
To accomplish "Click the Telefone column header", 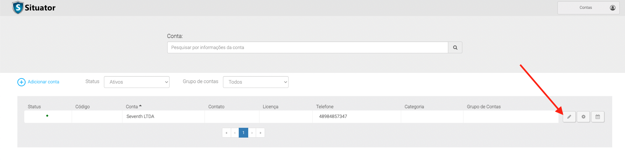I will [x=325, y=107].
